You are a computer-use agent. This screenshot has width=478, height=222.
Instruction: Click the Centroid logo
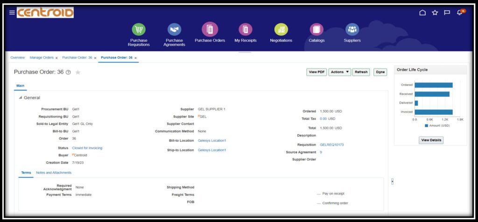pyautogui.click(x=45, y=13)
